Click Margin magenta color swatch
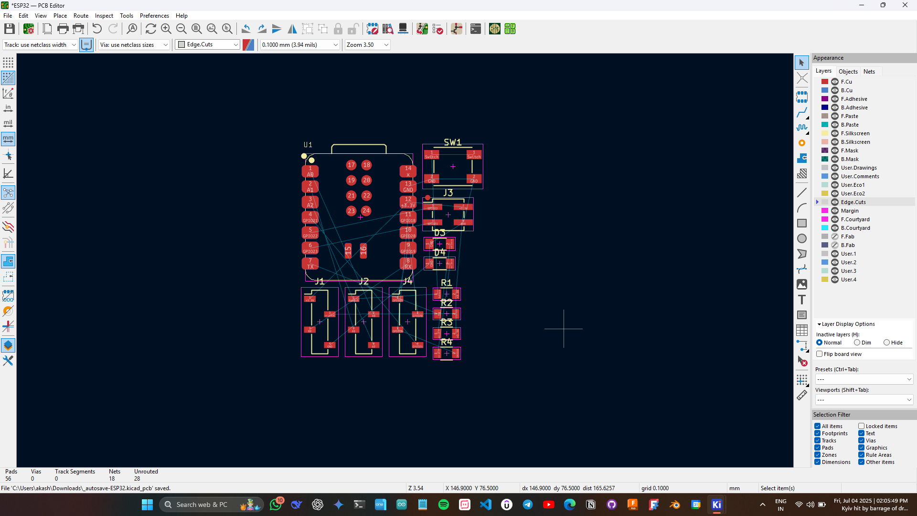The height and width of the screenshot is (516, 917). [825, 211]
